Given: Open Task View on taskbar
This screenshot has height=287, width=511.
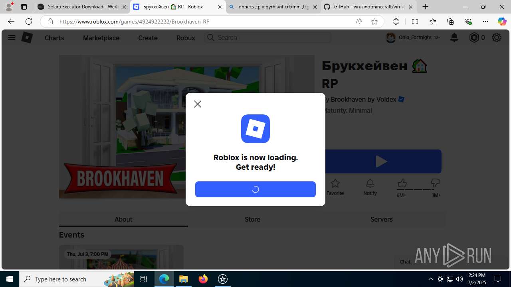Looking at the screenshot, I should 144,279.
